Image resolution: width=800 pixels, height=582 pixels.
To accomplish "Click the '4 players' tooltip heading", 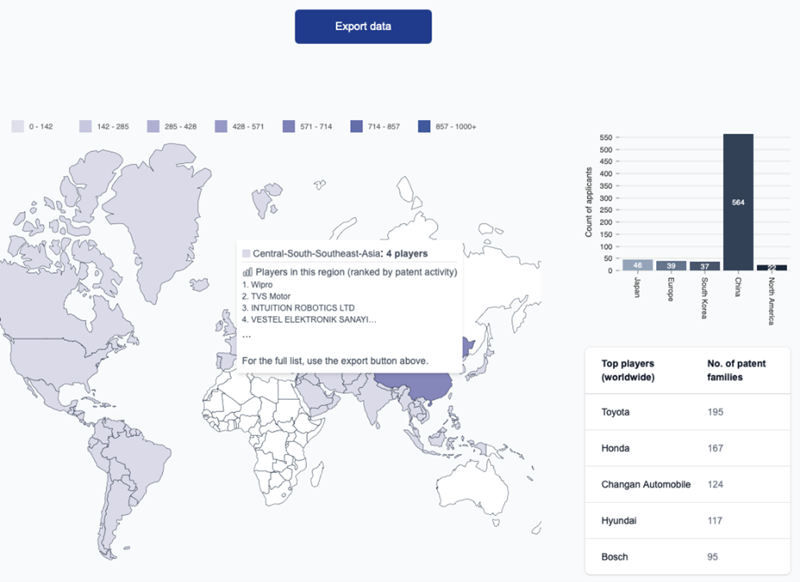I will click(407, 254).
